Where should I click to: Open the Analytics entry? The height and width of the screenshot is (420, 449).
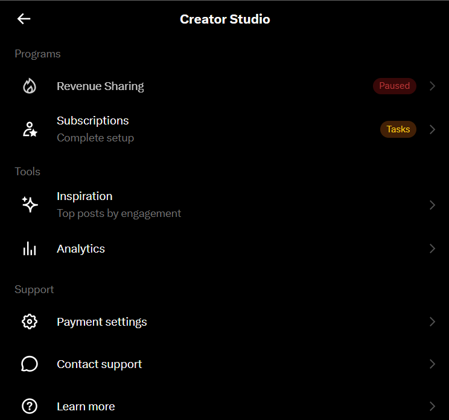224,248
